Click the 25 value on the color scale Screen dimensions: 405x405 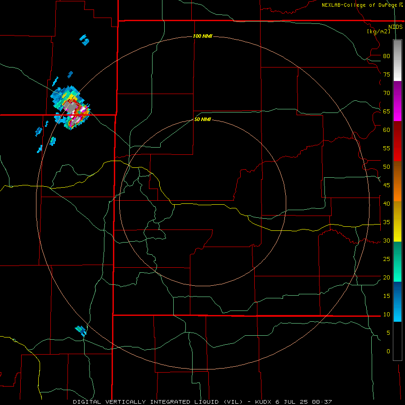pos(387,259)
